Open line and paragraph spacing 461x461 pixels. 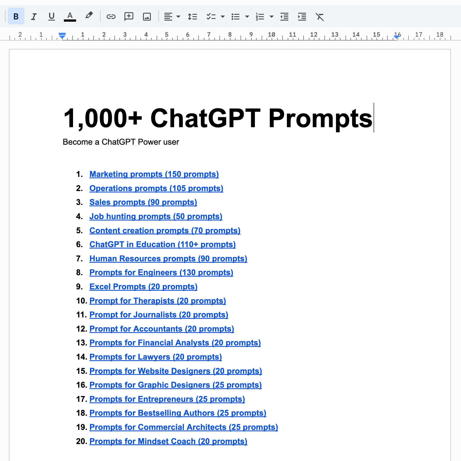192,17
